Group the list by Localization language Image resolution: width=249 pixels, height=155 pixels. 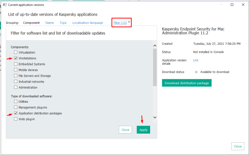(x=88, y=23)
